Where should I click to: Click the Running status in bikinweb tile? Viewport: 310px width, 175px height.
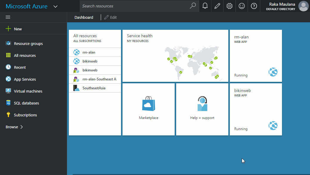(241, 129)
